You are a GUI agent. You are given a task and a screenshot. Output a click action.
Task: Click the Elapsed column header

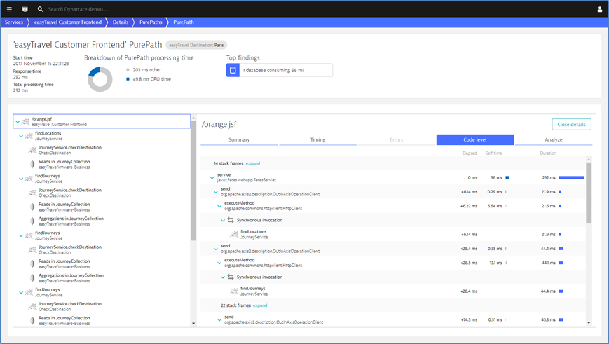(470, 153)
